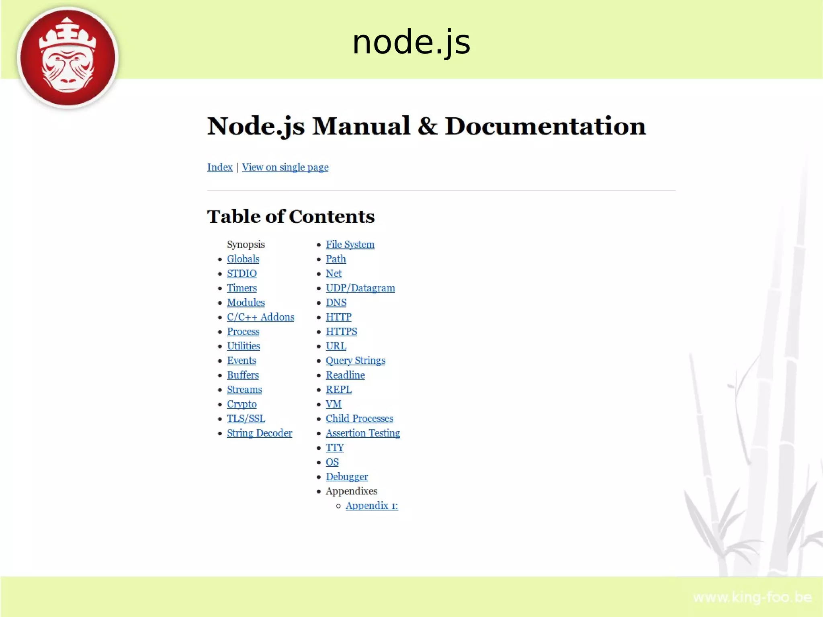Click the www.king-foo.be footer text

[752, 597]
